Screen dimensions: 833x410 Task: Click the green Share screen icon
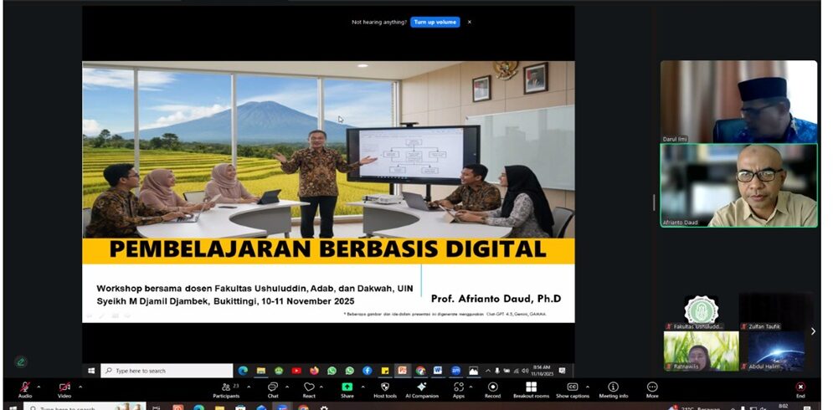(x=347, y=387)
